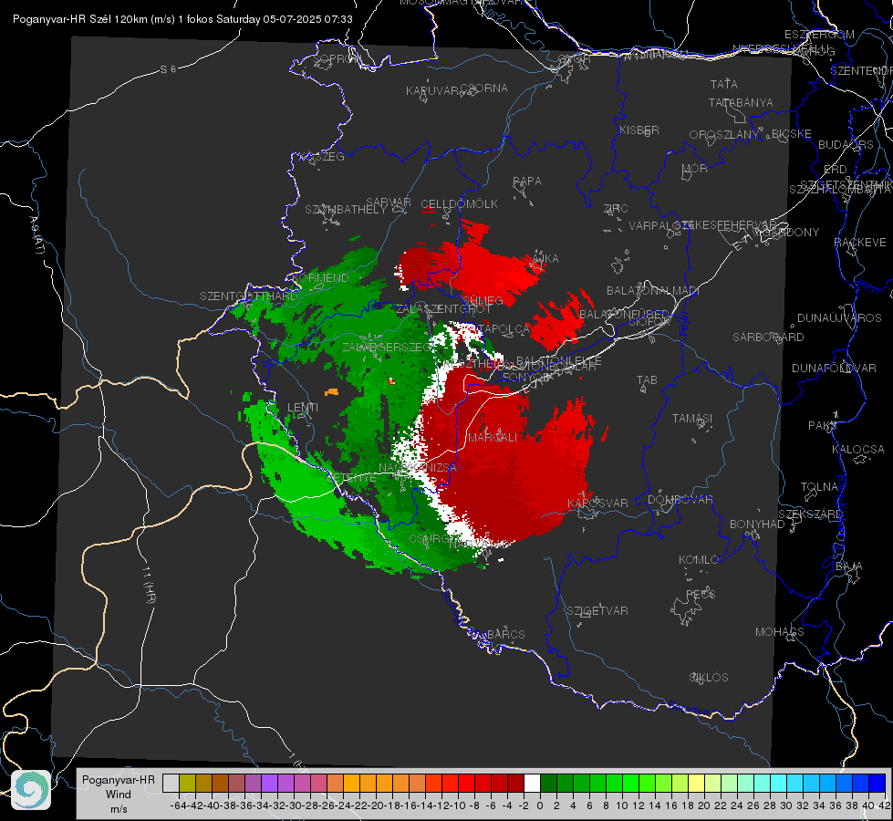Click the CELLDOMOLK city label

pyautogui.click(x=459, y=203)
